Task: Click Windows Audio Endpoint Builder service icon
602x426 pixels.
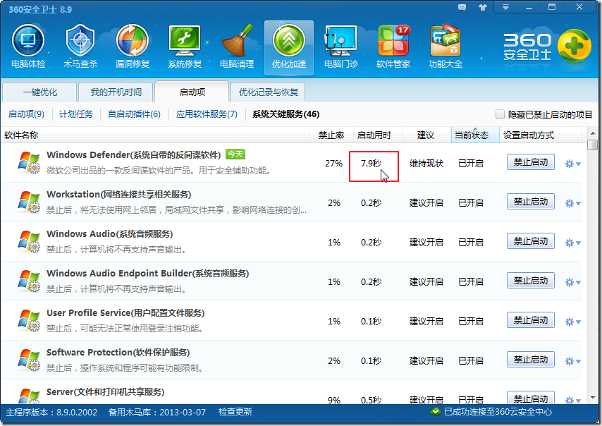Action: tap(28, 281)
